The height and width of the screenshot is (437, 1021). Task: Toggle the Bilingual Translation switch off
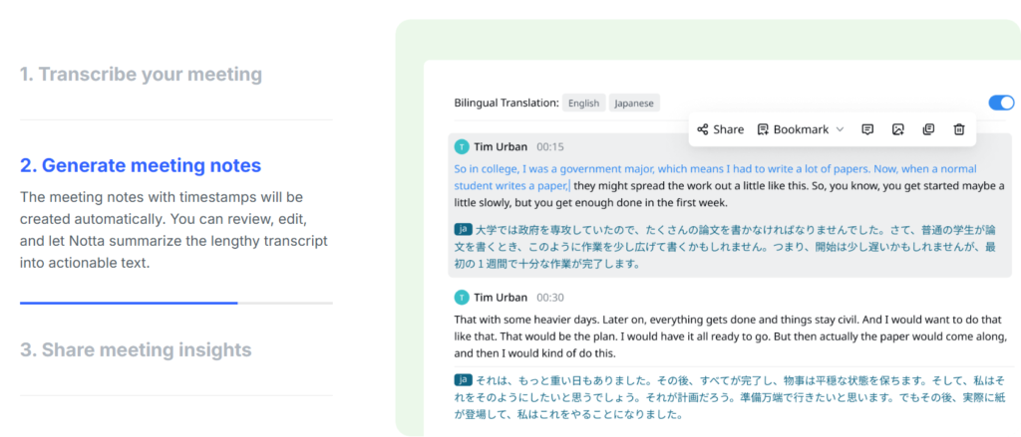(x=1001, y=103)
